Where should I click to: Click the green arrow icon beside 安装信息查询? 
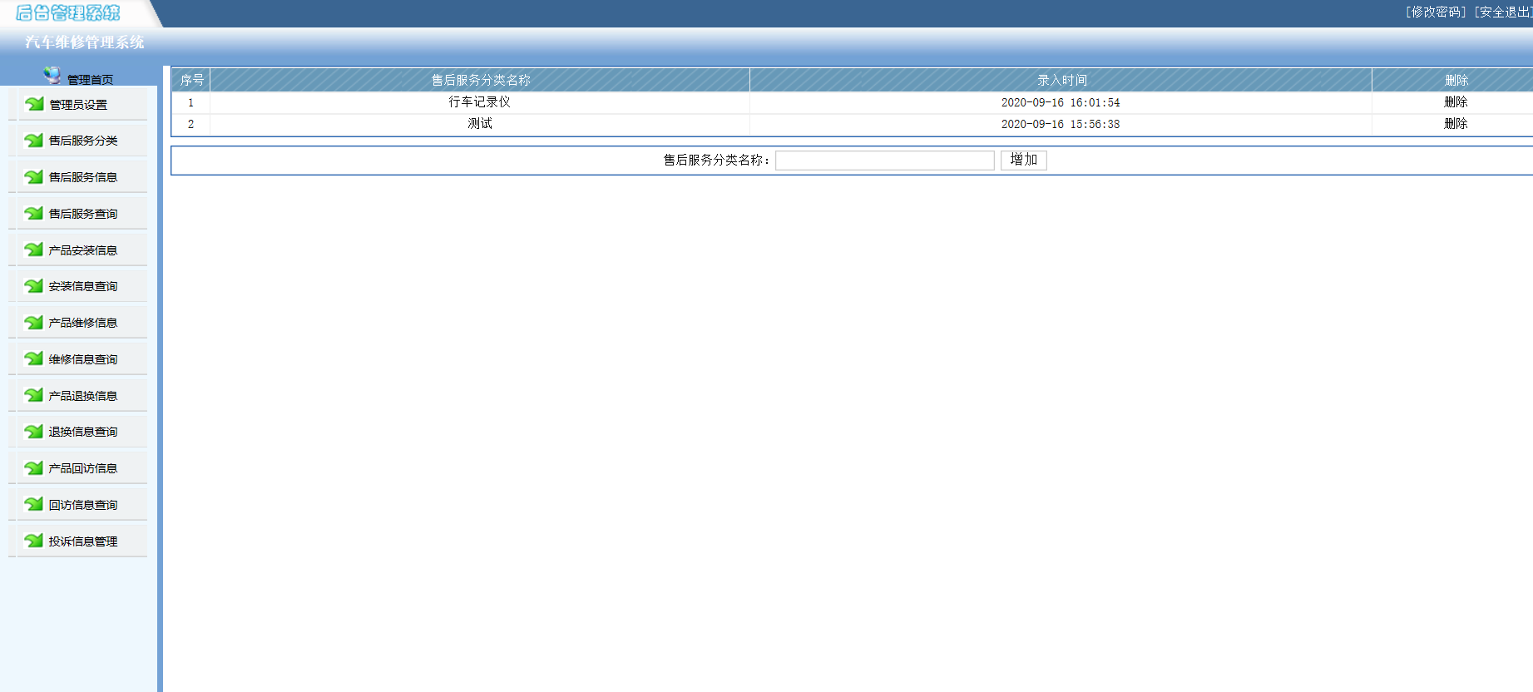pyautogui.click(x=34, y=285)
